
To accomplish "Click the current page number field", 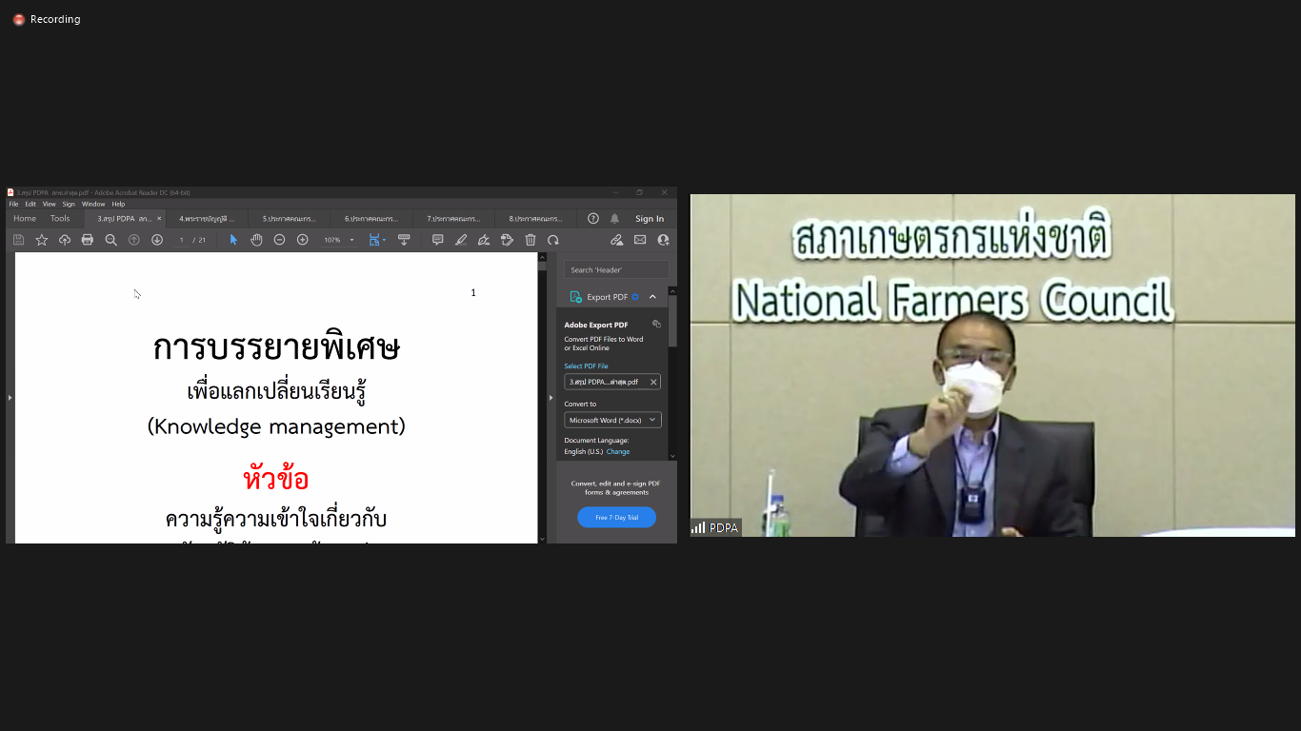I will (x=181, y=240).
